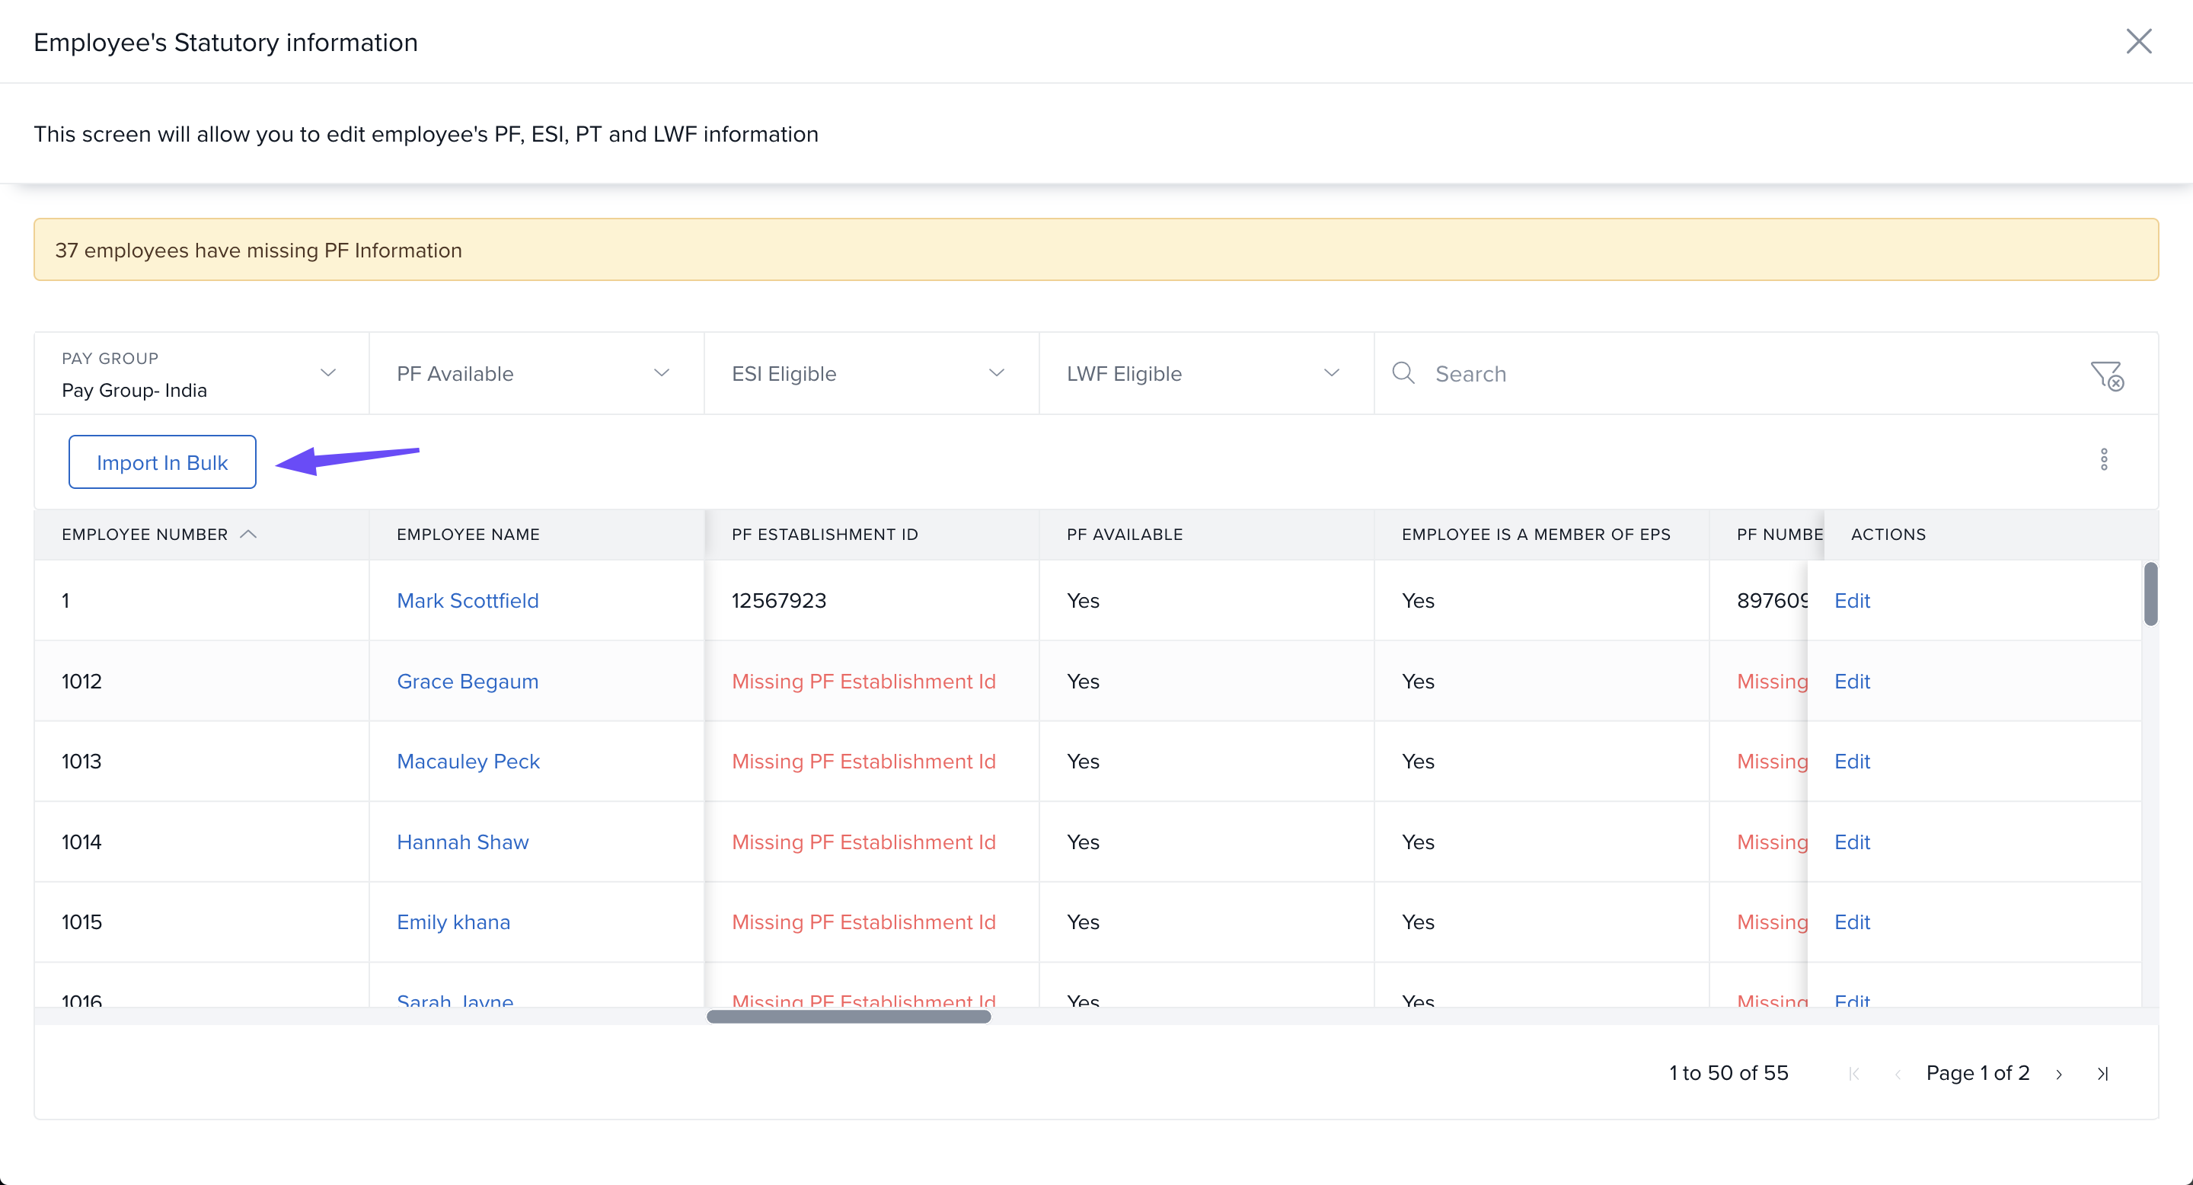
Task: Open Mark Scottfield's employee link
Action: coord(468,600)
